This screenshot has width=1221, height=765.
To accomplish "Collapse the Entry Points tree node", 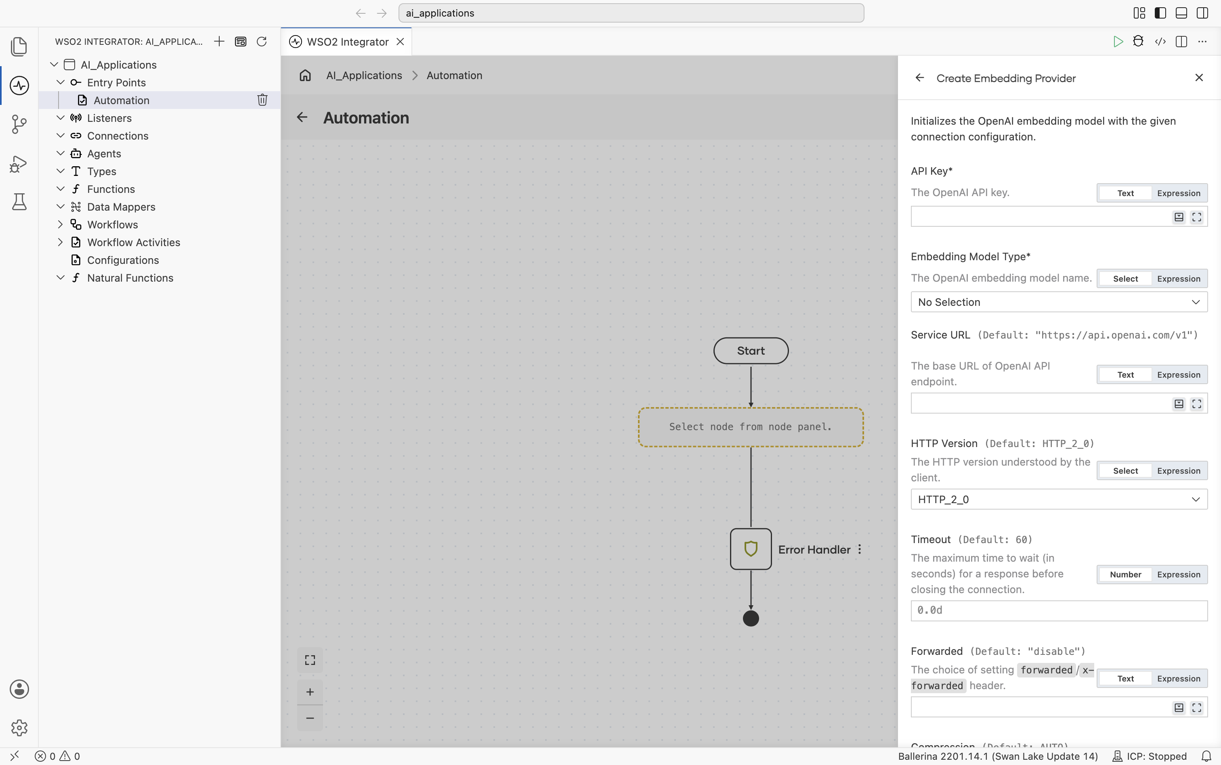I will [x=60, y=82].
